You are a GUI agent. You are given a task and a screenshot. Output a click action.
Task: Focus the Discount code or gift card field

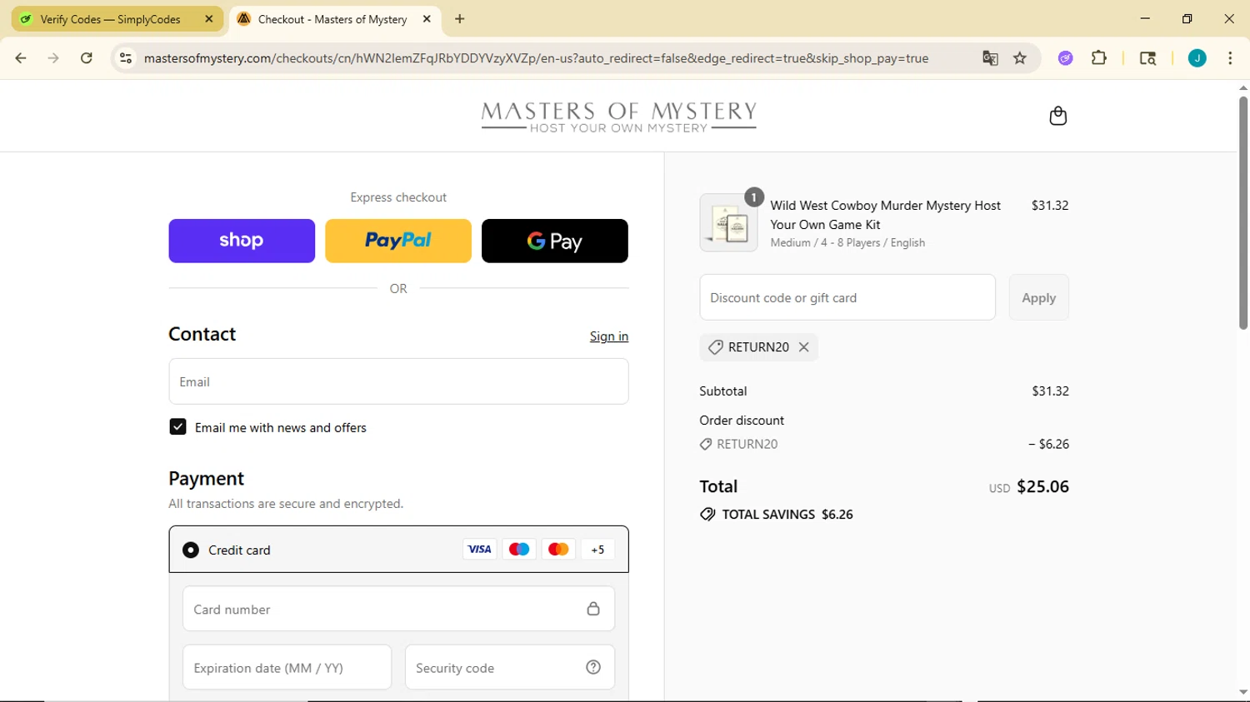[x=847, y=297]
